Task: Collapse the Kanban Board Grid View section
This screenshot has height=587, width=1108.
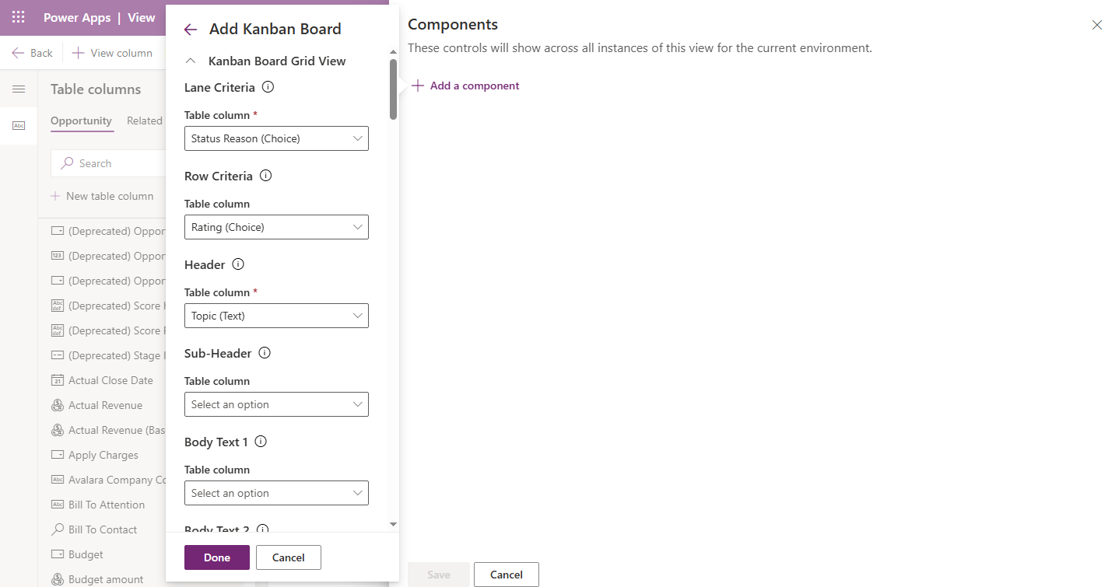Action: coord(191,61)
